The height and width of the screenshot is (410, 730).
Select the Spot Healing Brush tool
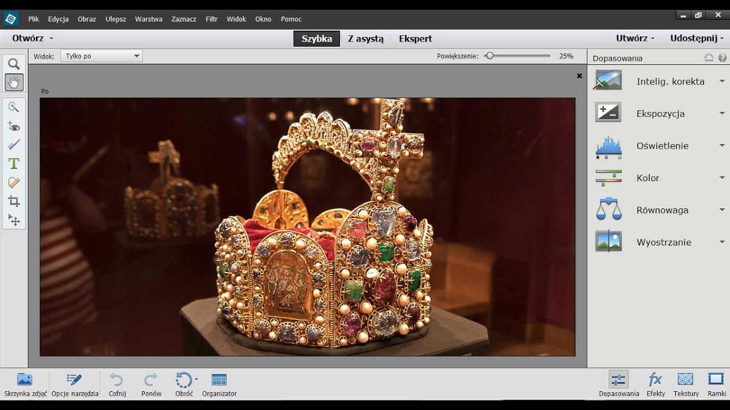click(x=14, y=182)
